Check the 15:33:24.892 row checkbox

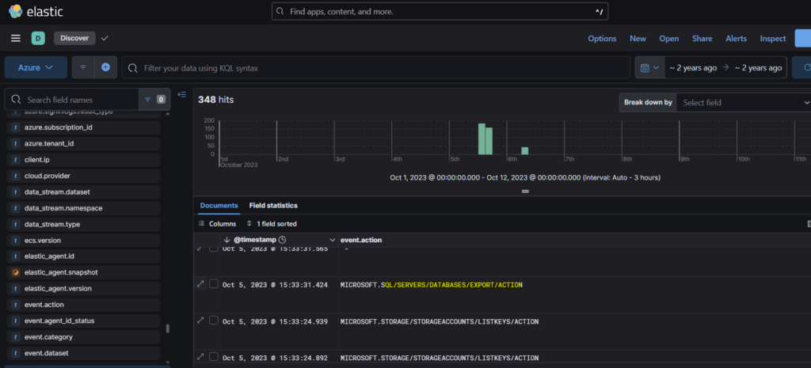(214, 356)
